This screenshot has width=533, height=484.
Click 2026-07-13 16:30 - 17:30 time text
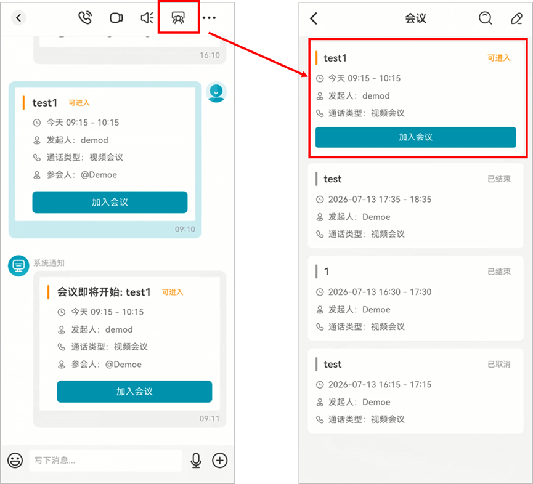pos(380,292)
